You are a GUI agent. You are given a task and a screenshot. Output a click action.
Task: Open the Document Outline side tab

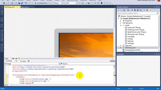tap(2, 35)
